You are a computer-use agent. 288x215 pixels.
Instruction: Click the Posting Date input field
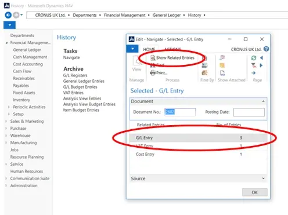click(x=249, y=112)
